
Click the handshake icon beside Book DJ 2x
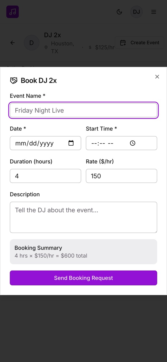(14, 81)
